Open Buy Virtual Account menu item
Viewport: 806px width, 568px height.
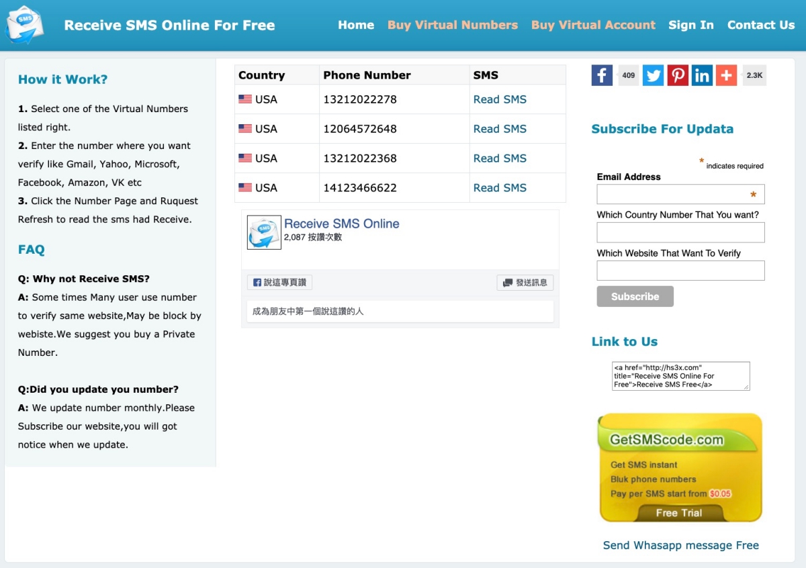tap(593, 25)
